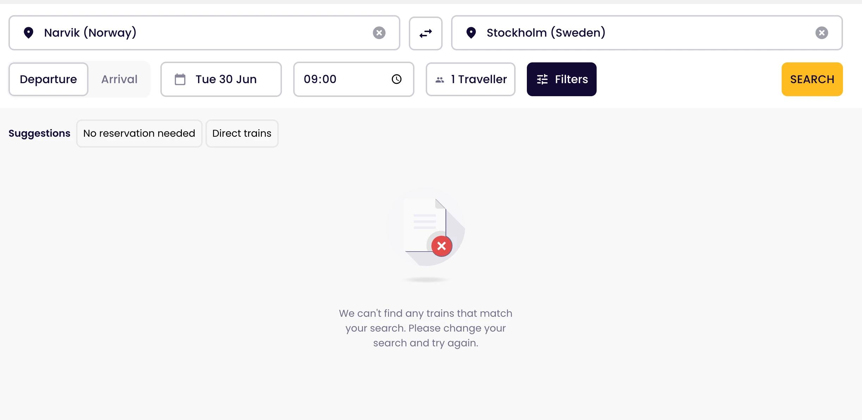Expand the 1 Traveller selector
Screen dimensions: 862x420
coord(478,79)
